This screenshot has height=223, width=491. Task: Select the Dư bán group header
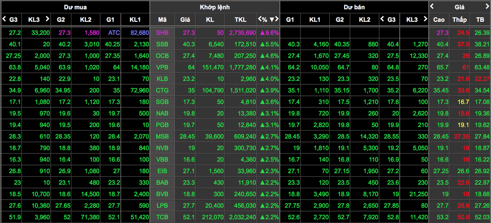coord(354,7)
